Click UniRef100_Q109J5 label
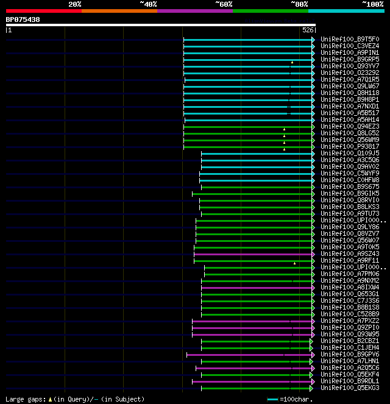This screenshot has width=390, height=404. point(350,153)
